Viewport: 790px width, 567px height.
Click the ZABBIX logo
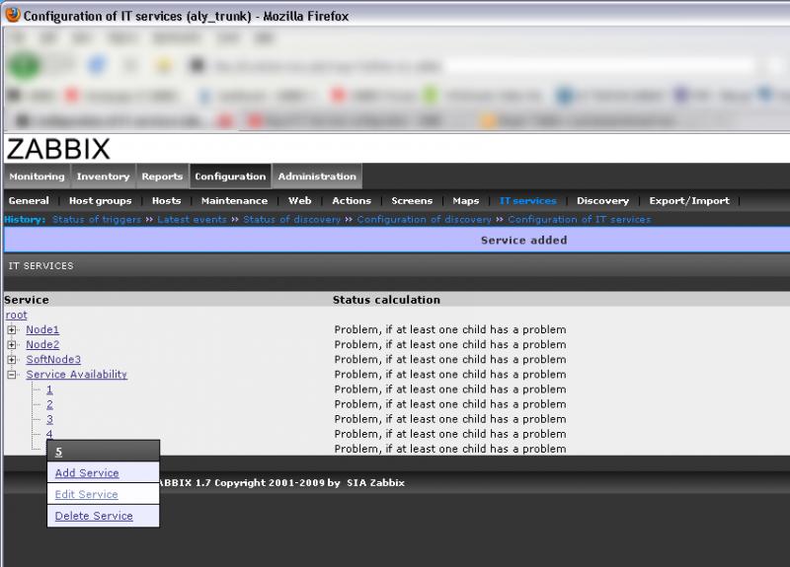(x=58, y=149)
